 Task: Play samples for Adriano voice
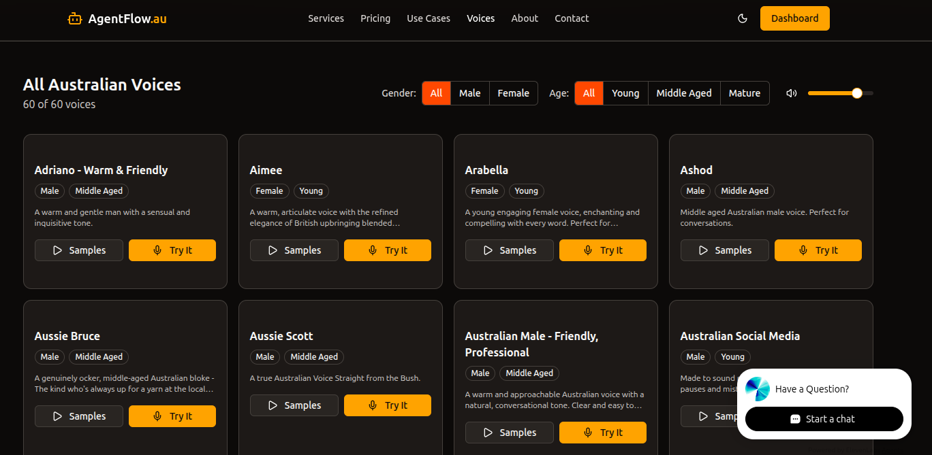tap(79, 250)
